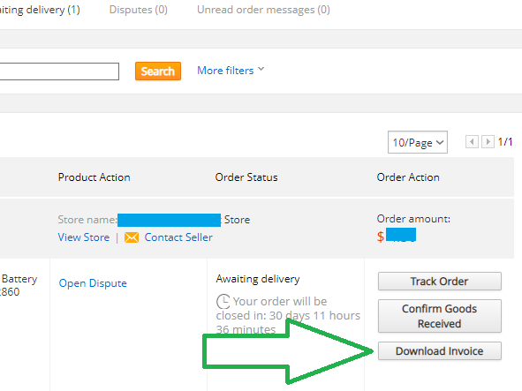This screenshot has height=391, width=522.
Task: Click Confirm Goods Received button
Action: (x=440, y=316)
